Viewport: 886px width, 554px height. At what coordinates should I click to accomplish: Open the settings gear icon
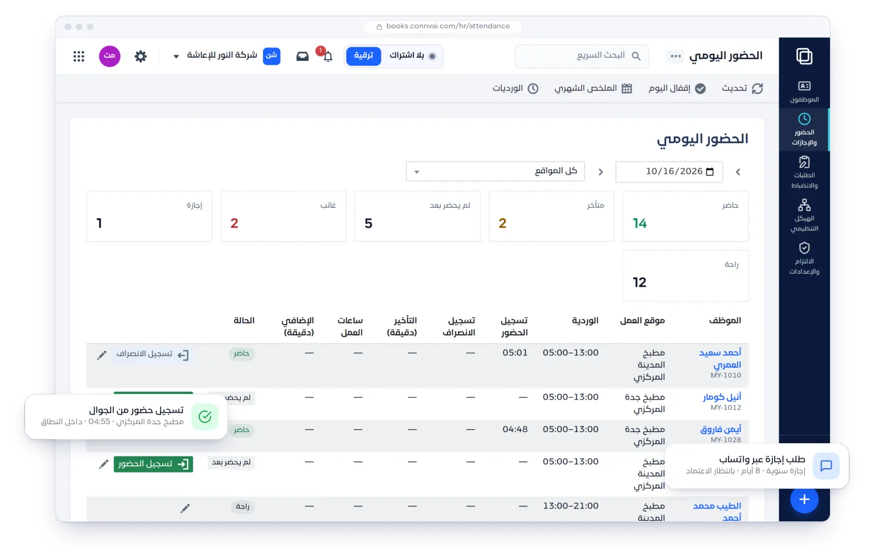click(x=141, y=56)
